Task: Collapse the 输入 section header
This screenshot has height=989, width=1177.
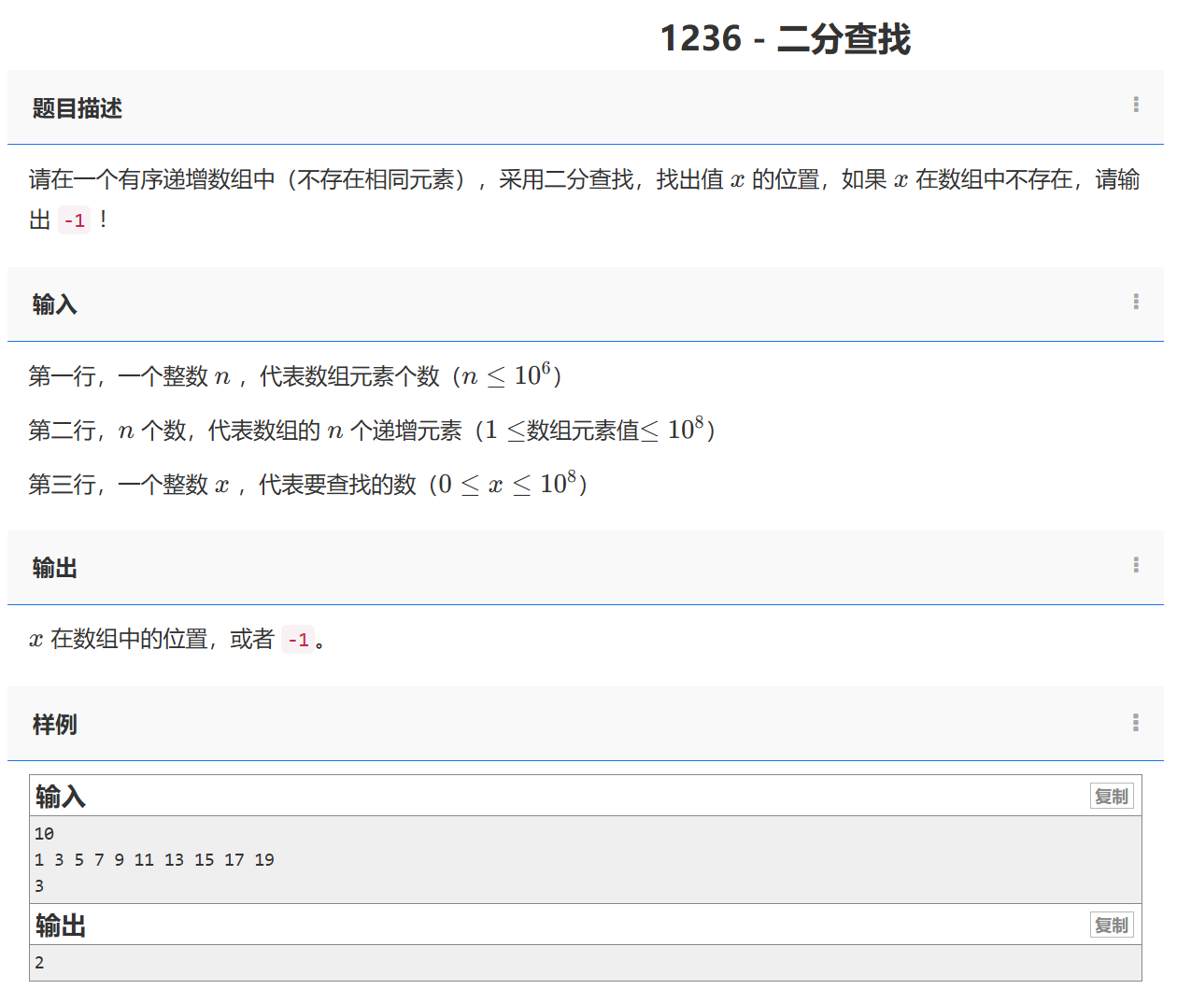Action: point(53,304)
